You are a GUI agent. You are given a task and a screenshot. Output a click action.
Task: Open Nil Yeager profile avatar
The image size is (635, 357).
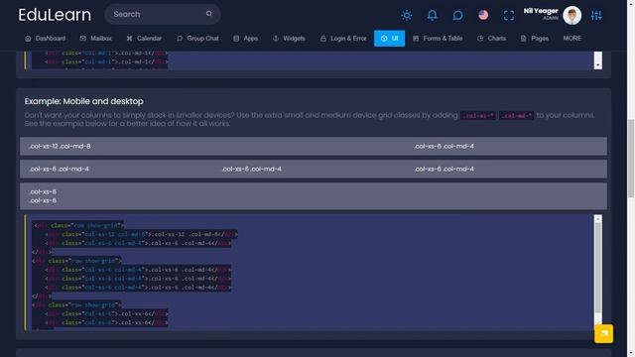point(571,16)
